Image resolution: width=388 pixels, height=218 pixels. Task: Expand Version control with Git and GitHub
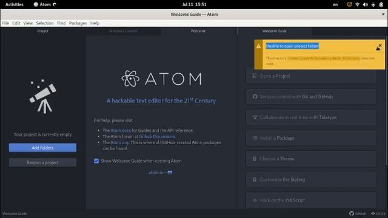tap(311, 97)
